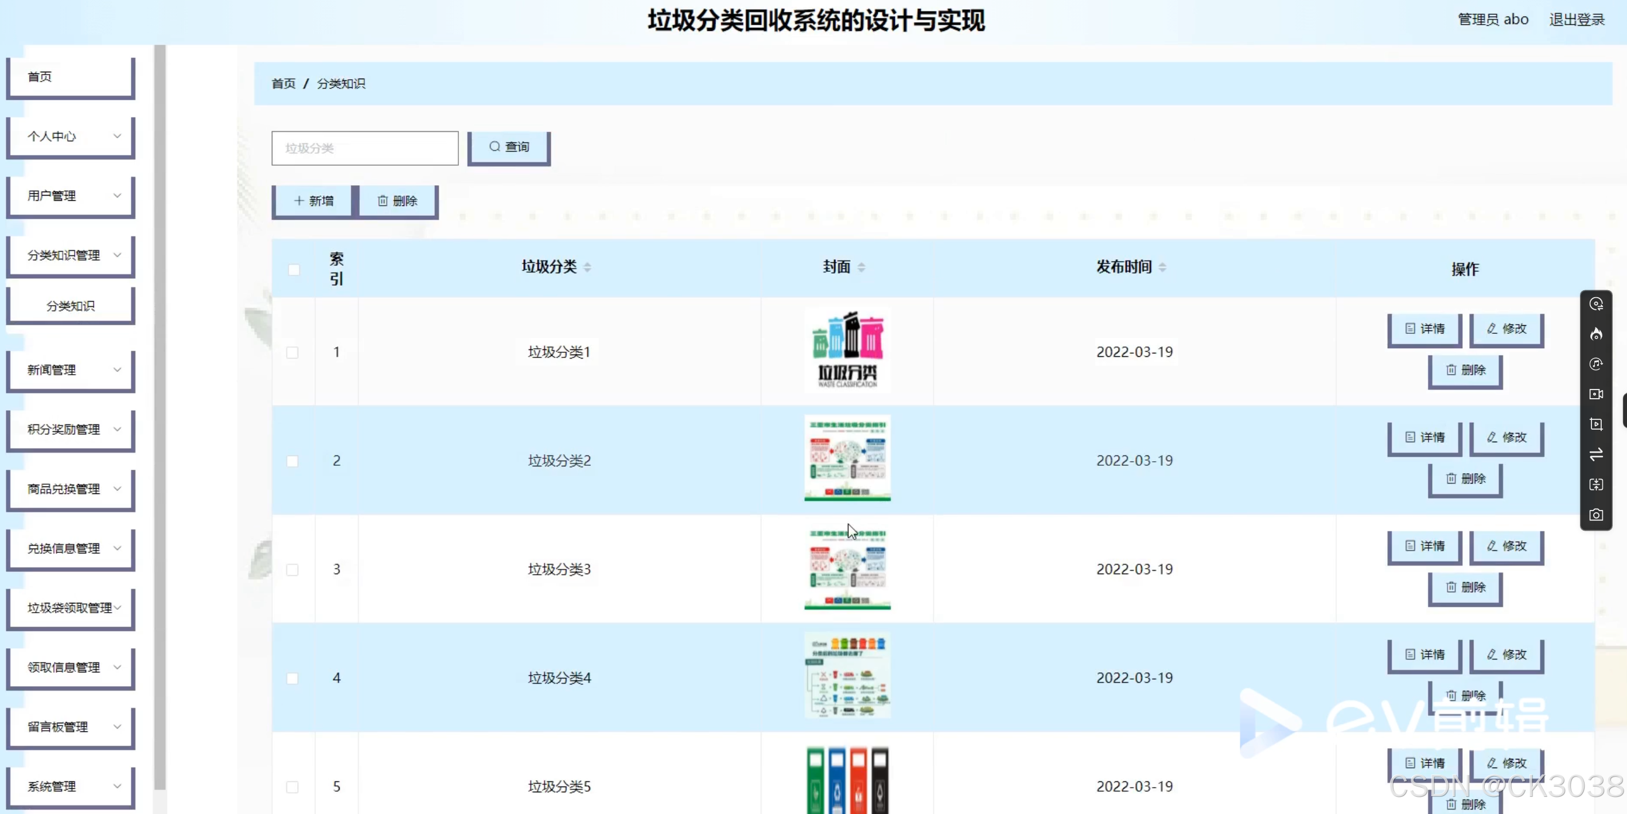Open the 首页 sidebar menu item
Screen dimensions: 1627x814
point(71,76)
